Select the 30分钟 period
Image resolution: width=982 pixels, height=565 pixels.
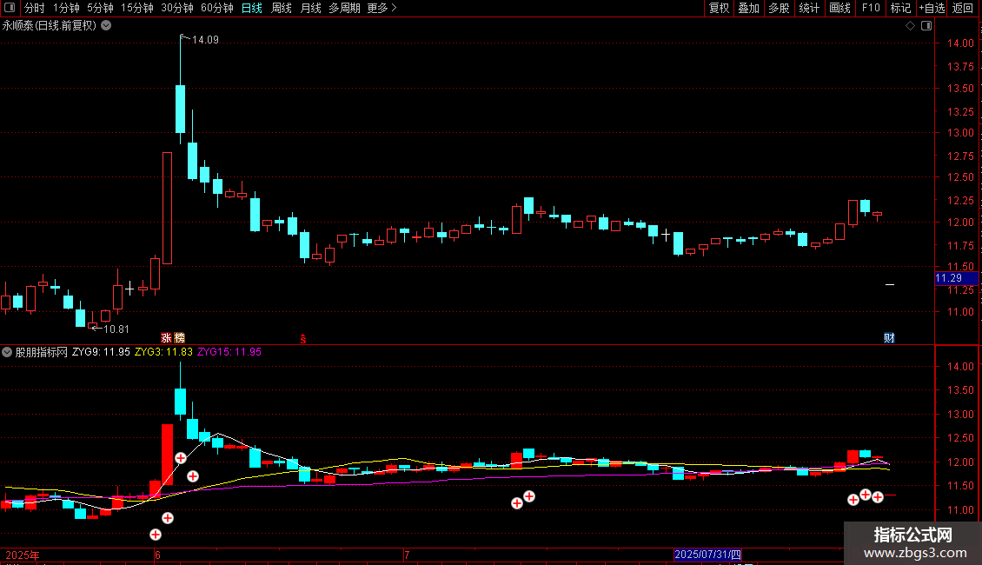pyautogui.click(x=177, y=8)
